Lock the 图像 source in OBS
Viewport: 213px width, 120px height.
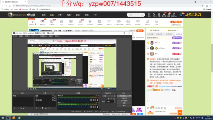[55, 96]
